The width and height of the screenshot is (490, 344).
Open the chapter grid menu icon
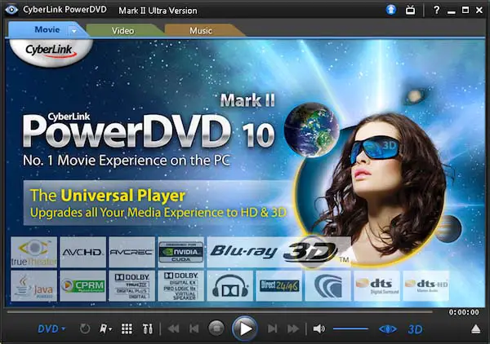127,329
